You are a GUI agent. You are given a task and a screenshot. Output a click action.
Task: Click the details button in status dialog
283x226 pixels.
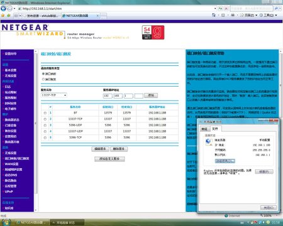point(225,161)
